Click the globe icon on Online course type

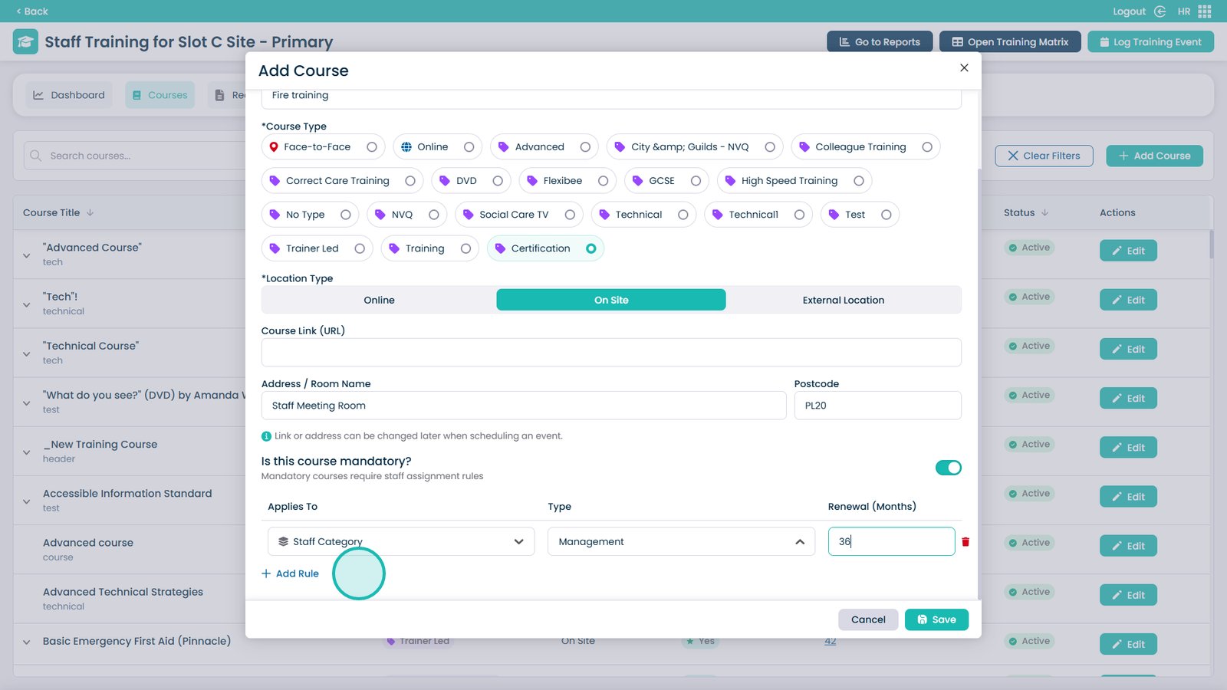[x=406, y=147]
